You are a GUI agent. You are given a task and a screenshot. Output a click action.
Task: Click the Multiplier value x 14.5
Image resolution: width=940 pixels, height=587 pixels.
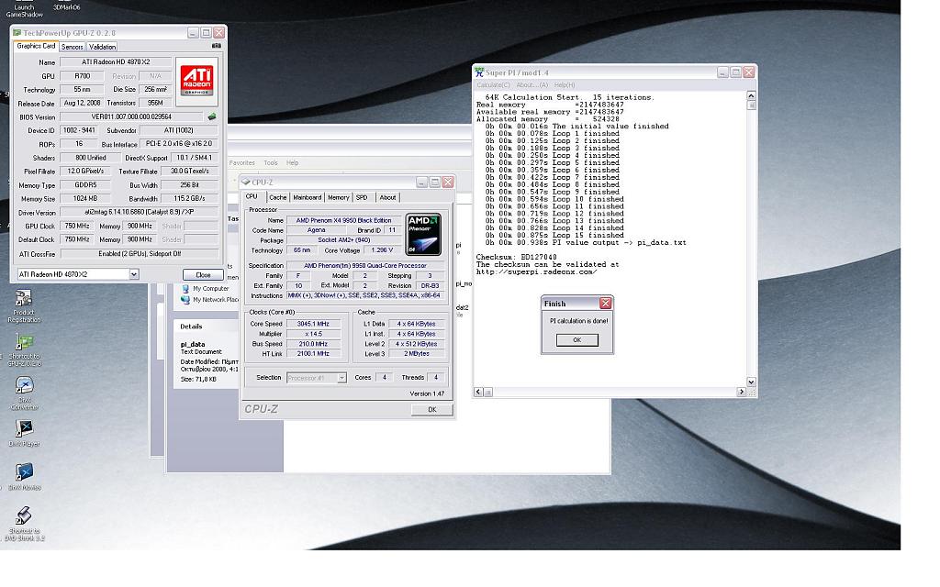[x=314, y=334]
